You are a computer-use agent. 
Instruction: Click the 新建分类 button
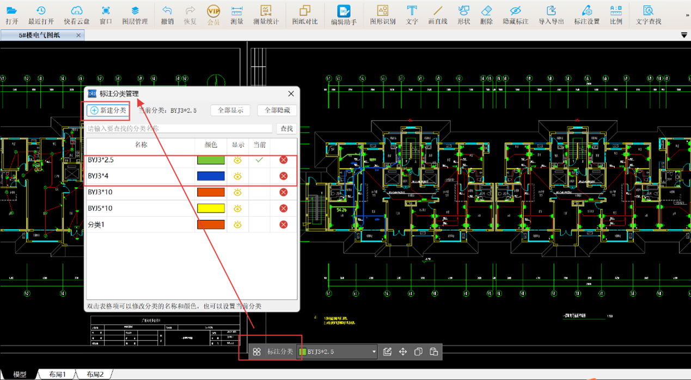pyautogui.click(x=108, y=110)
